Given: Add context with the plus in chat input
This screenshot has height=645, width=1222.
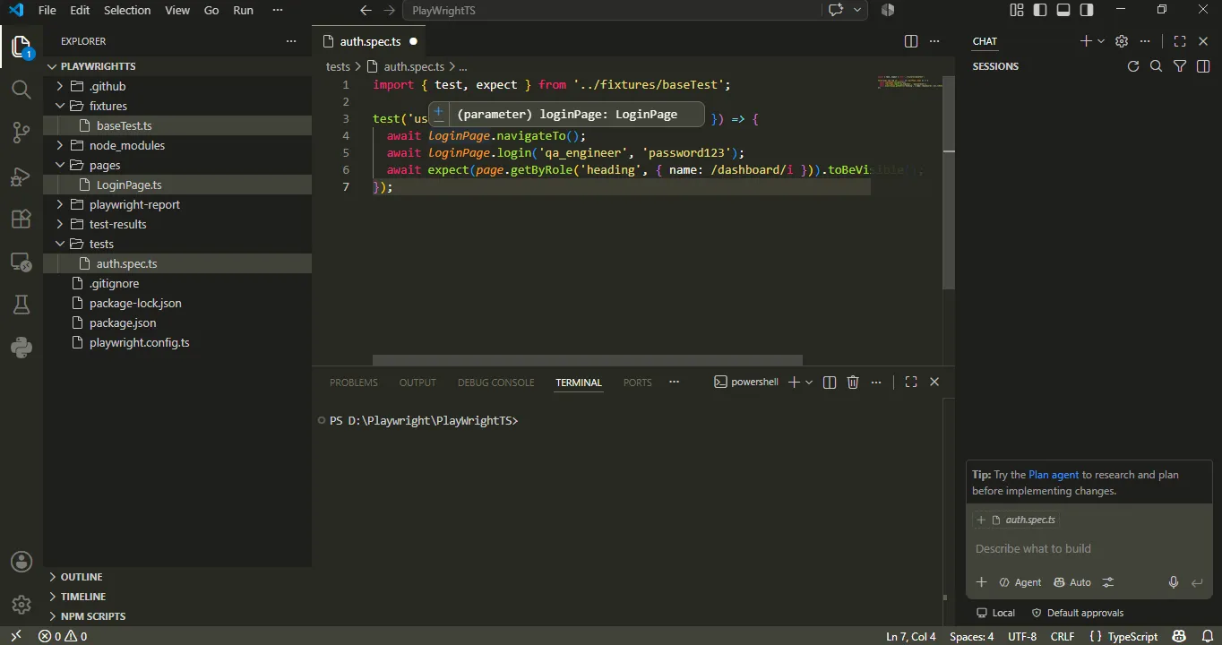Looking at the screenshot, I should coord(981,582).
